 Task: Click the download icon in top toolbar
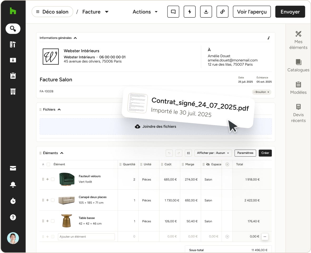[x=206, y=12]
